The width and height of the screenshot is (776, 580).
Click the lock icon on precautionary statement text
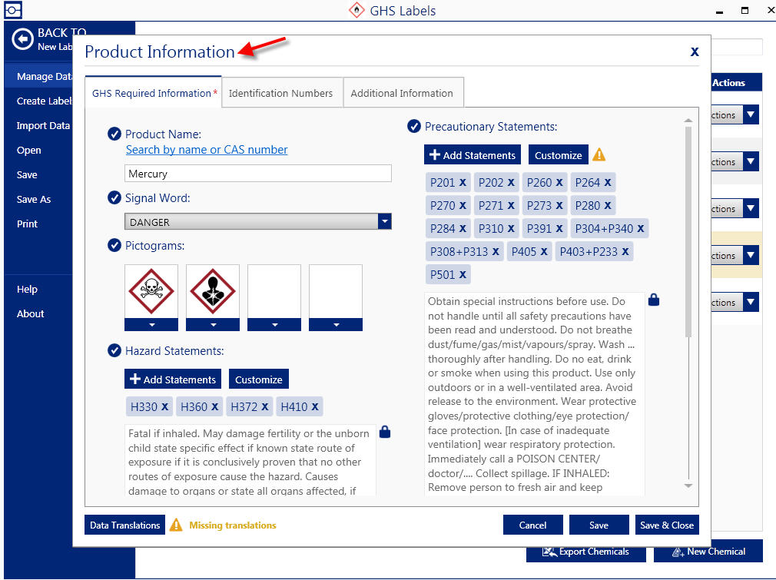point(654,300)
